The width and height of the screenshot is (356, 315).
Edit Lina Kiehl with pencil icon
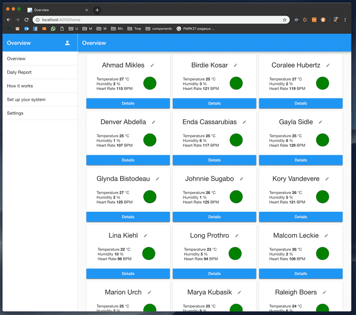tap(146, 235)
